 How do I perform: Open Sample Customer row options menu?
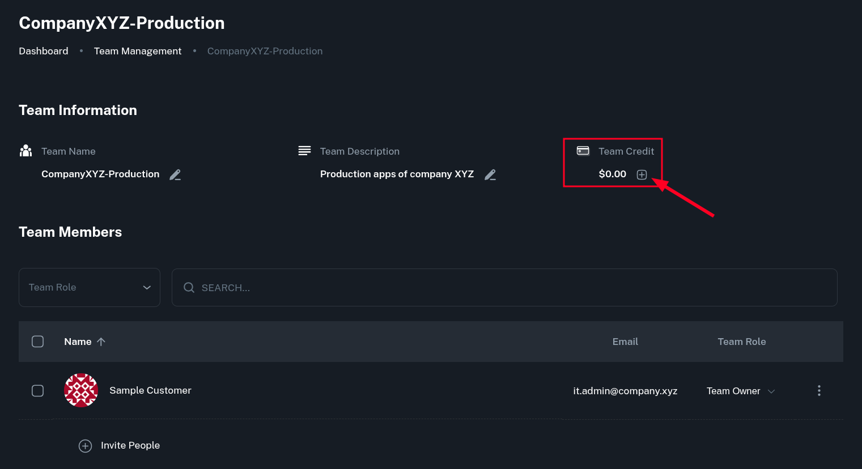tap(819, 390)
